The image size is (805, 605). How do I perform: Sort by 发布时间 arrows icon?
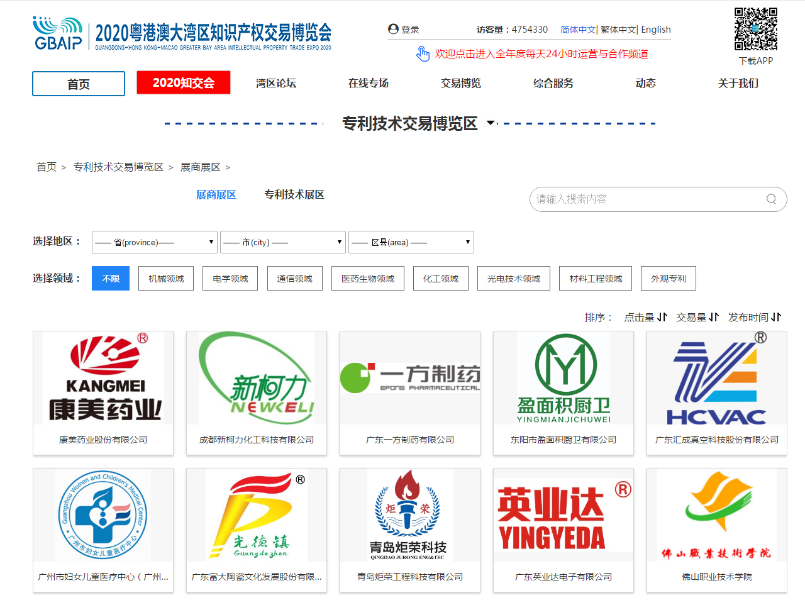tap(776, 318)
